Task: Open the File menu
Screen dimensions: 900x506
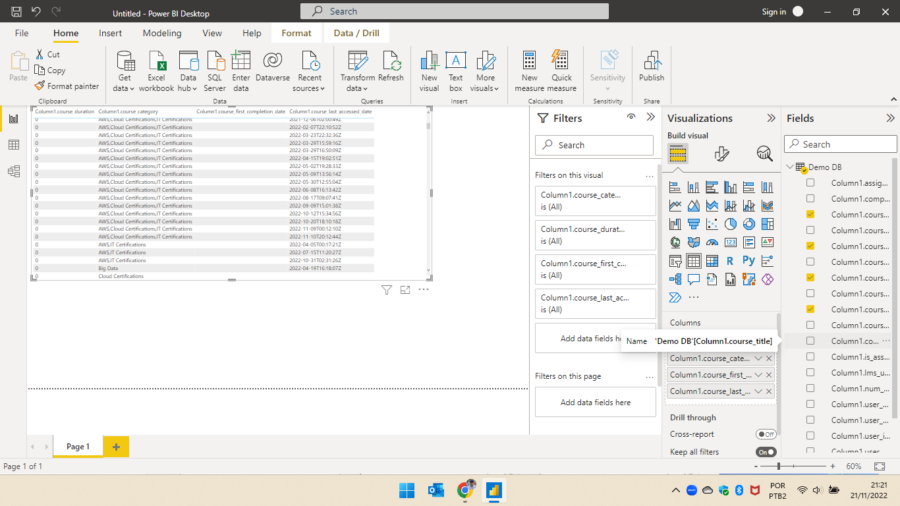Action: [x=22, y=33]
